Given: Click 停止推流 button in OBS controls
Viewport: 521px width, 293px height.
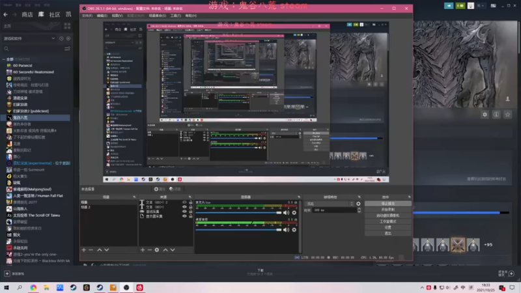Looking at the screenshot, I should (x=387, y=203).
